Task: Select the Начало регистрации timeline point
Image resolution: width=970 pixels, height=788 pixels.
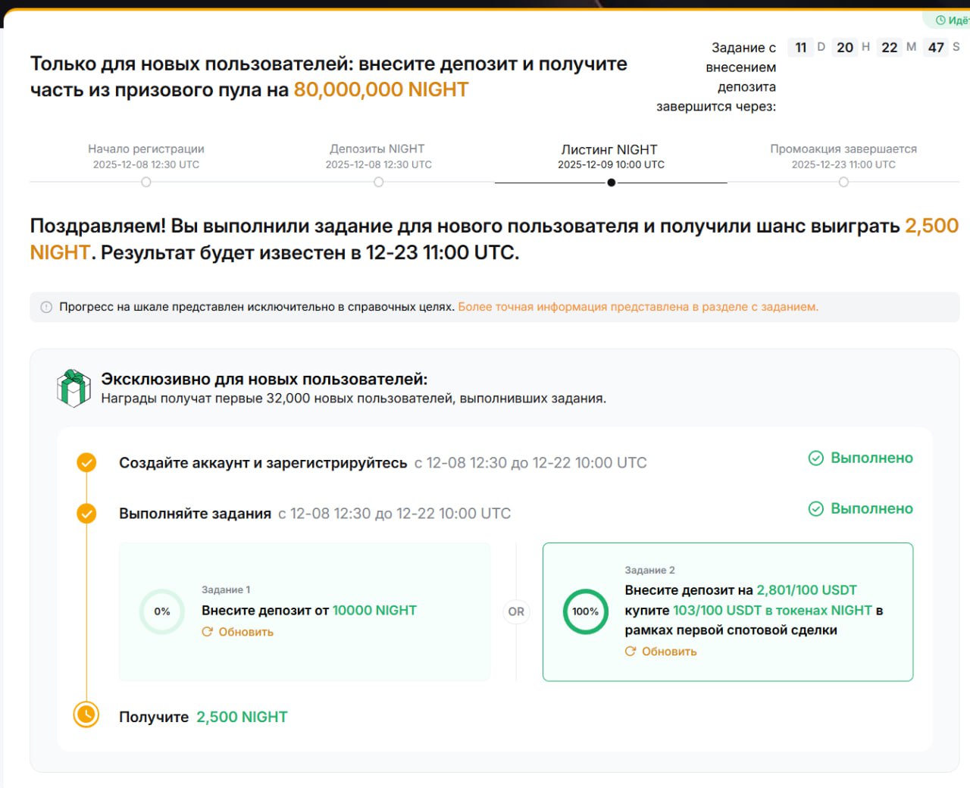Action: [146, 182]
